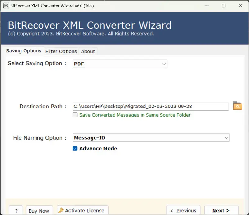Screen dimensions: 249x215
Task: Browse for destination folder icon
Action: click(x=237, y=106)
